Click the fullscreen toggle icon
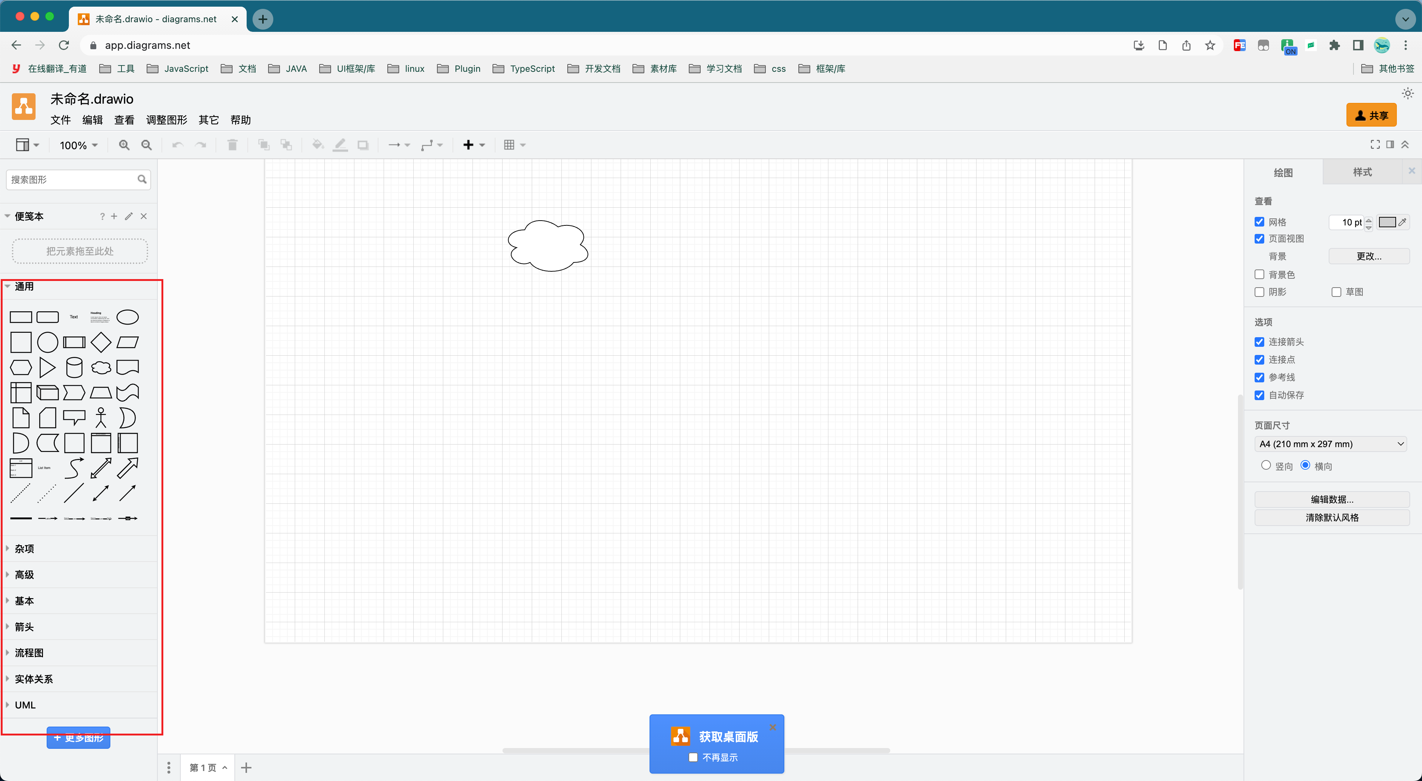 click(1375, 144)
